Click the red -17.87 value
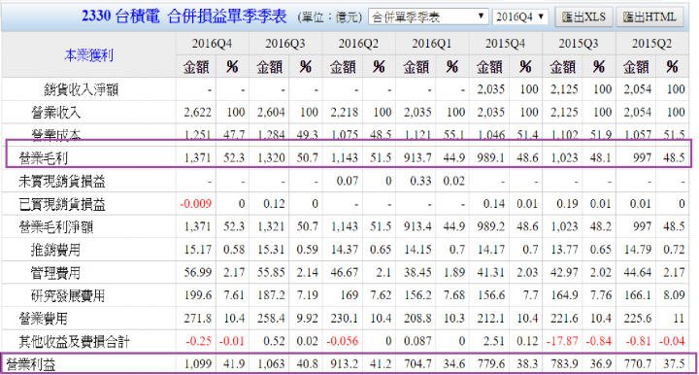Screen dimensions: 699x375 tap(562, 341)
